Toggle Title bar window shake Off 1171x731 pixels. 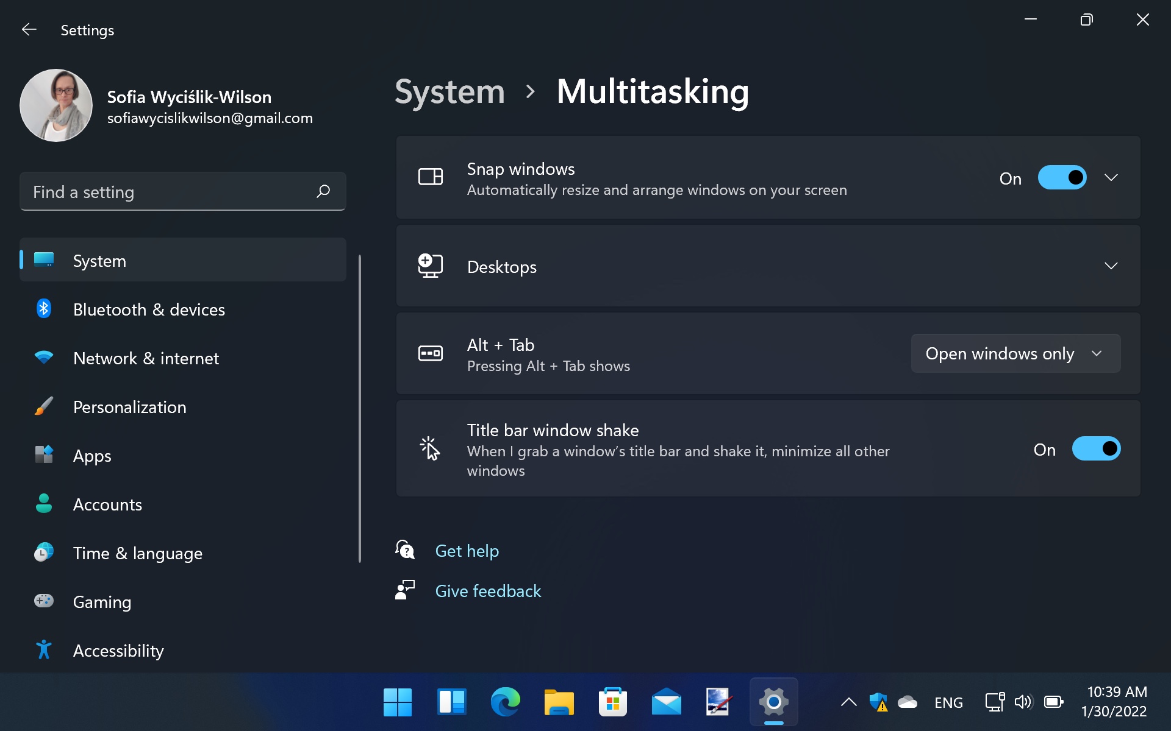1097,449
